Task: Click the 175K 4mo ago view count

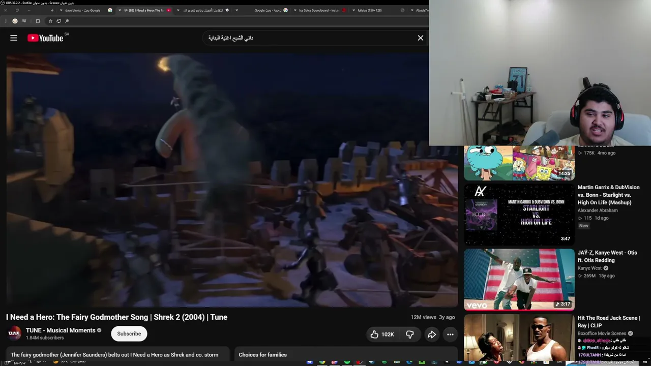Action: 597,153
